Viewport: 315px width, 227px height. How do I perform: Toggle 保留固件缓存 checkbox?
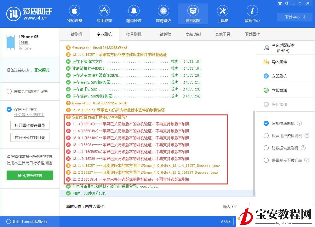point(9,109)
